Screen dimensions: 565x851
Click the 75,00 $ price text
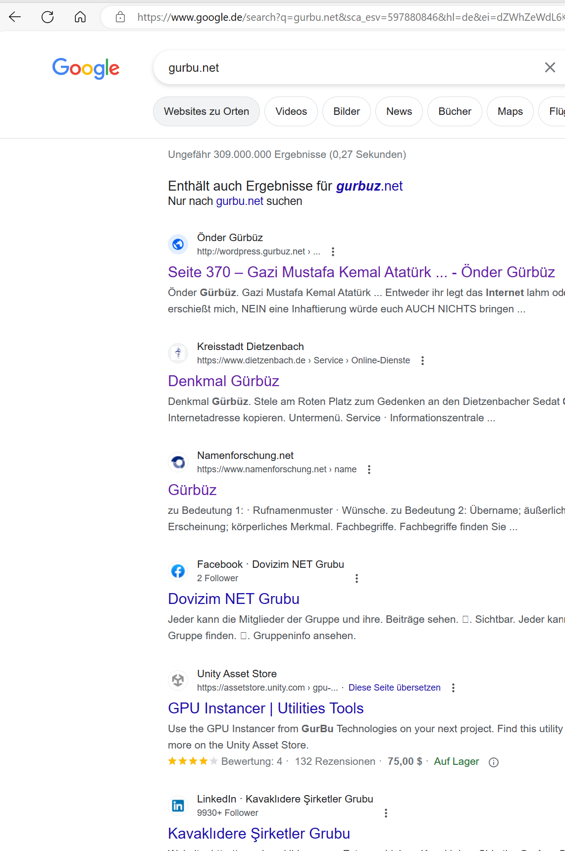pyautogui.click(x=405, y=761)
